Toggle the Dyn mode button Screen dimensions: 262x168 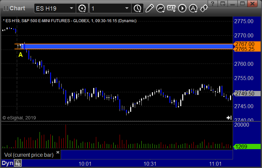pyautogui.click(x=7, y=163)
